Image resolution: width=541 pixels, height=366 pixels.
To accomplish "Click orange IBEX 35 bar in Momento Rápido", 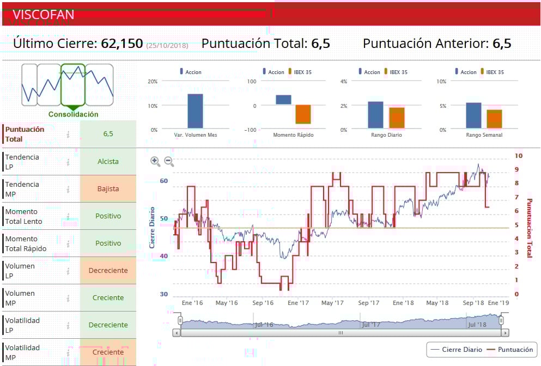I will (303, 114).
